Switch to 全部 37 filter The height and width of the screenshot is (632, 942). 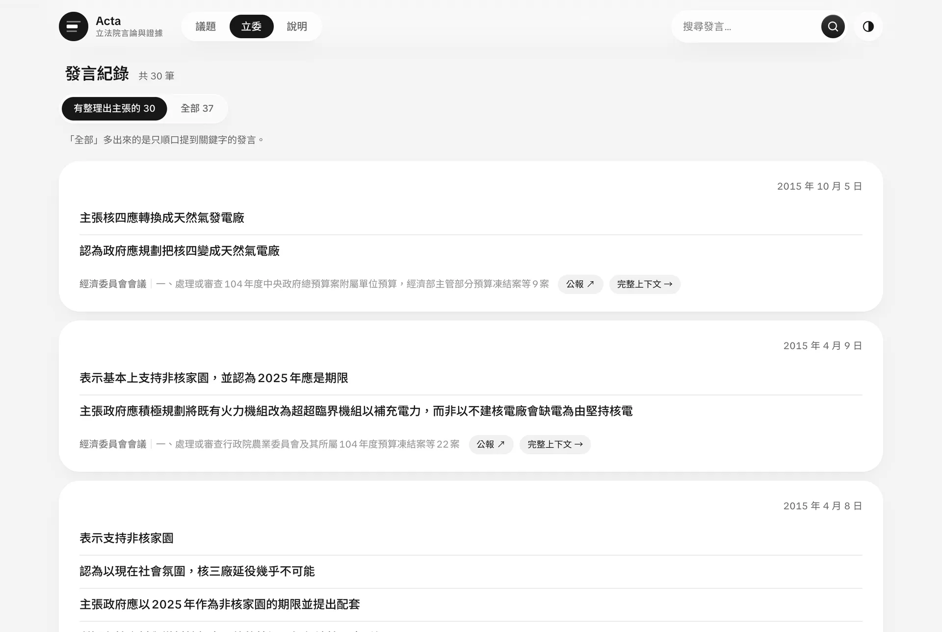point(197,108)
